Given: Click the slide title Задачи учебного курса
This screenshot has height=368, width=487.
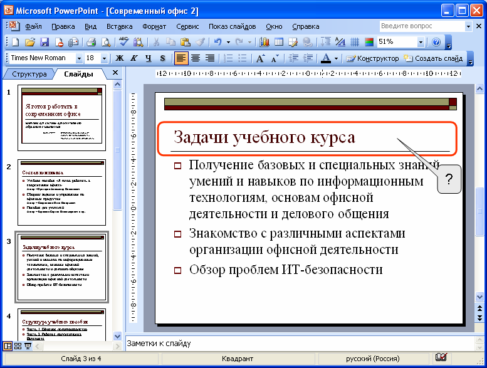Looking at the screenshot, I should (264, 137).
